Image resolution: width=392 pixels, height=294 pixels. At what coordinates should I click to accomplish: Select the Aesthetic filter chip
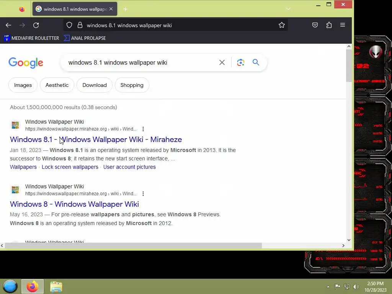coord(57,85)
